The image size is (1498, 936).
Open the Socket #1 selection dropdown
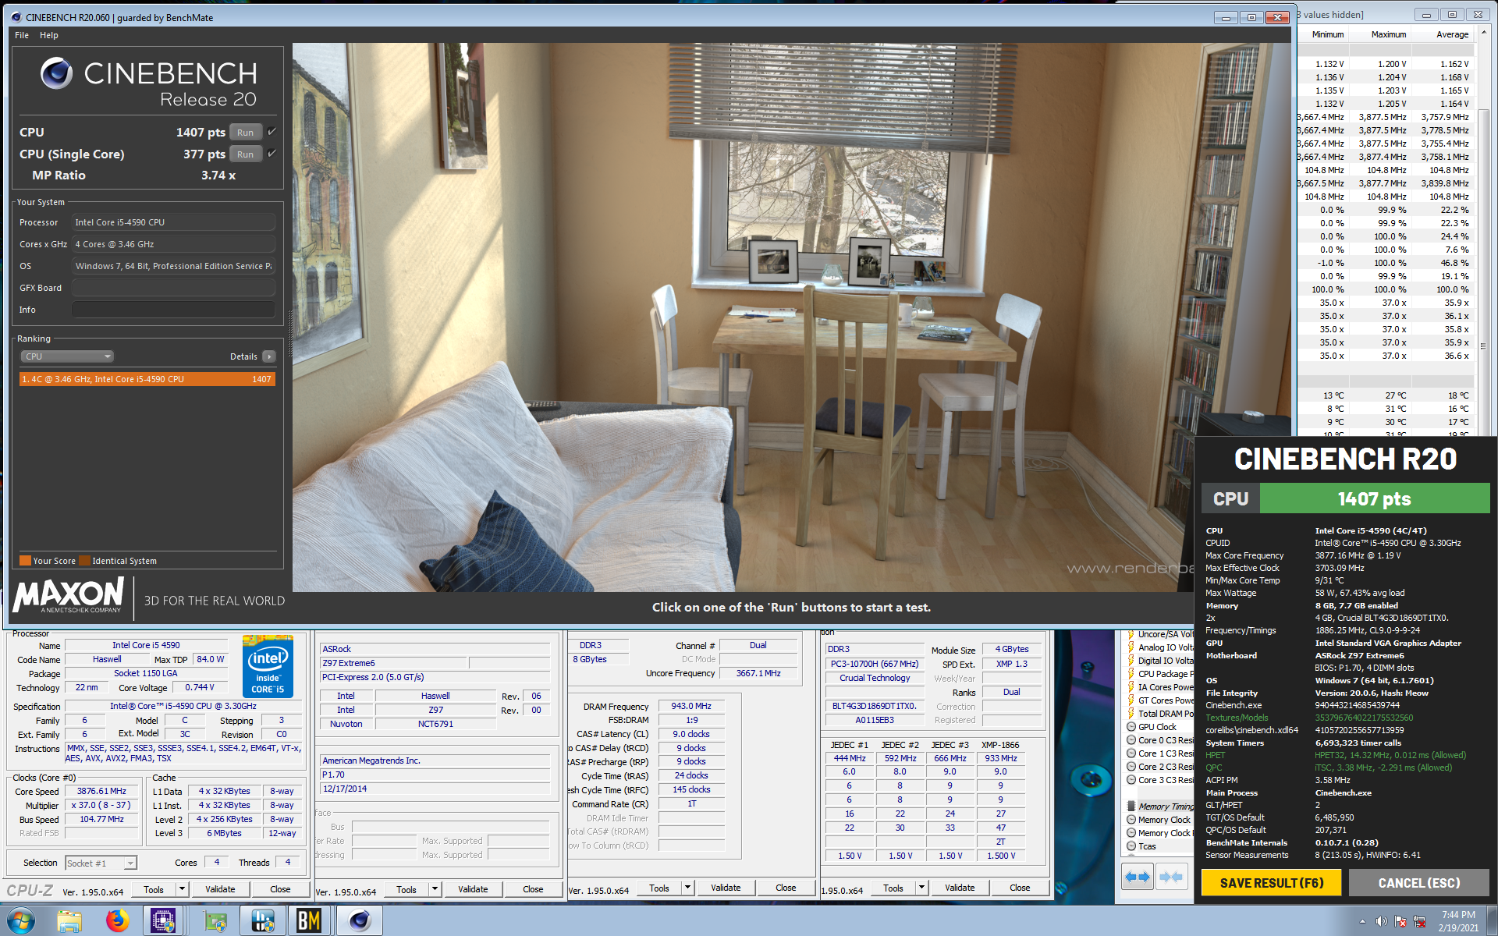point(101,863)
